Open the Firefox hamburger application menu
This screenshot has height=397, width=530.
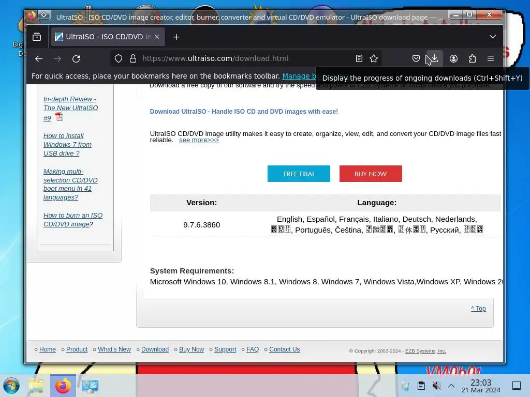(491, 58)
